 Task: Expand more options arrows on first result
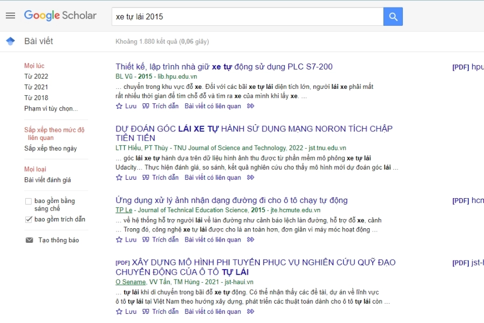251,106
